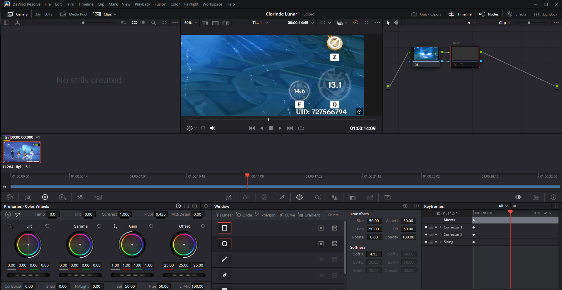
Task: Open the Motion Effects palette icon
Action: [98, 197]
